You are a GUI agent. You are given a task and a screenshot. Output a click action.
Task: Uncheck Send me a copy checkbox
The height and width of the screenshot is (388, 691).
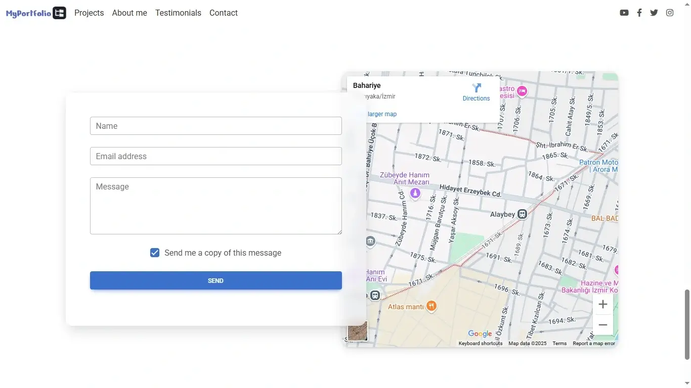tap(155, 253)
